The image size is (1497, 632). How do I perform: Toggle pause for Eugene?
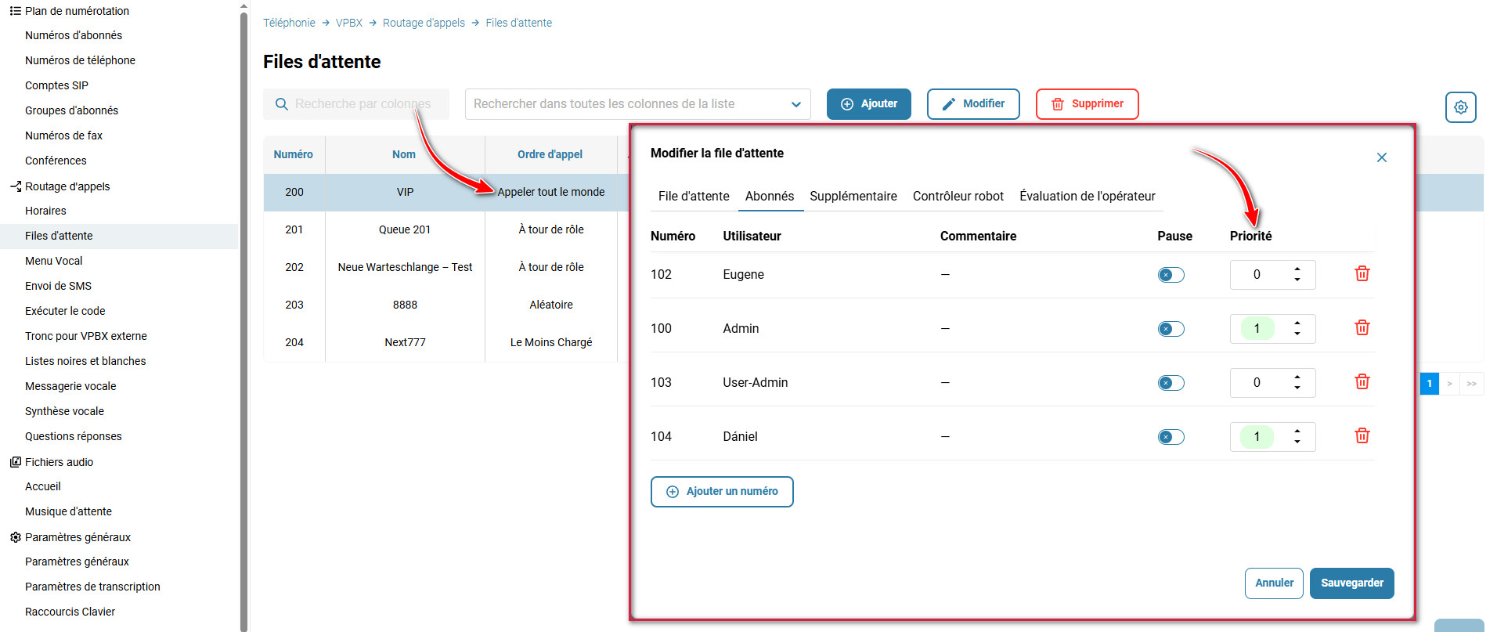point(1171,275)
